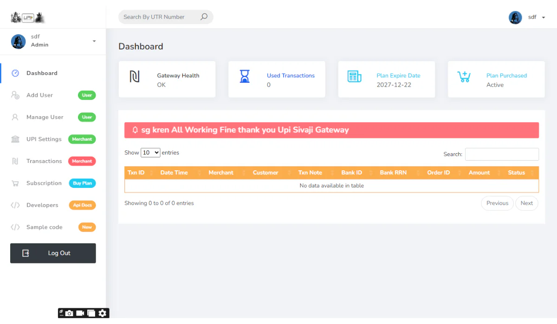
Task: Focus the table Search input field
Action: 502,154
